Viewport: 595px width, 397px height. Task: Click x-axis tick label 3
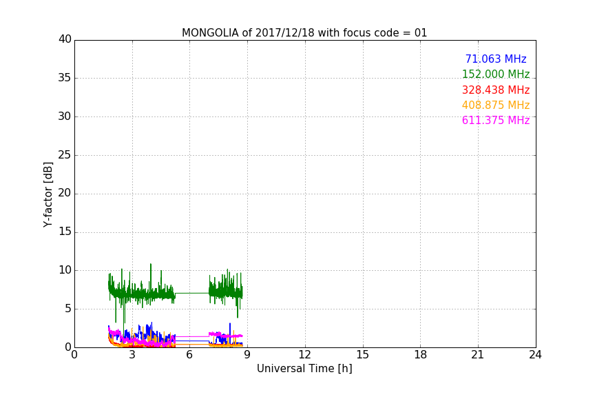pos(132,355)
